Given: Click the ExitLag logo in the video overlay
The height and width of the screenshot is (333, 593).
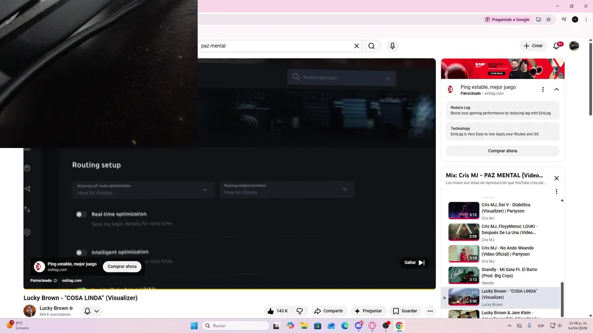Looking at the screenshot, I should tap(39, 267).
